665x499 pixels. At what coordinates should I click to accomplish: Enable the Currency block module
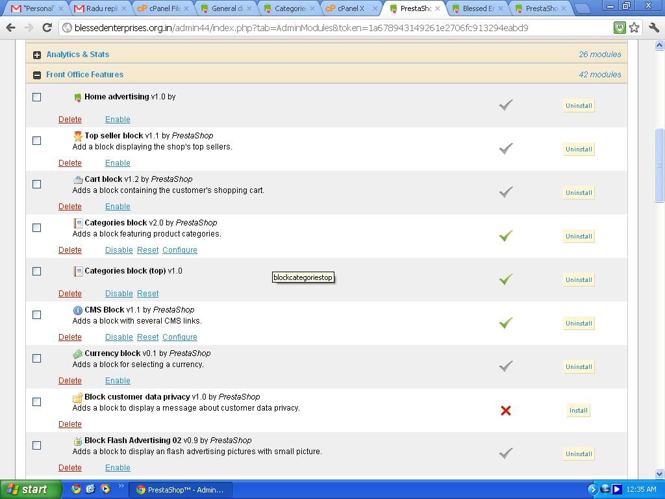point(118,381)
